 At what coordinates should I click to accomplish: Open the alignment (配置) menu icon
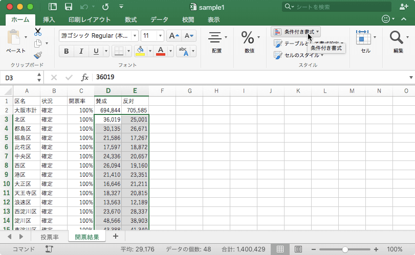pyautogui.click(x=215, y=37)
